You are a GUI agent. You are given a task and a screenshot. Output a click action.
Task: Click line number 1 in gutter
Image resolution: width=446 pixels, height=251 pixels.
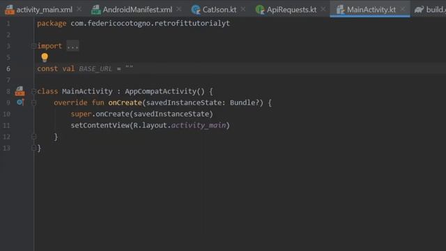pos(8,23)
